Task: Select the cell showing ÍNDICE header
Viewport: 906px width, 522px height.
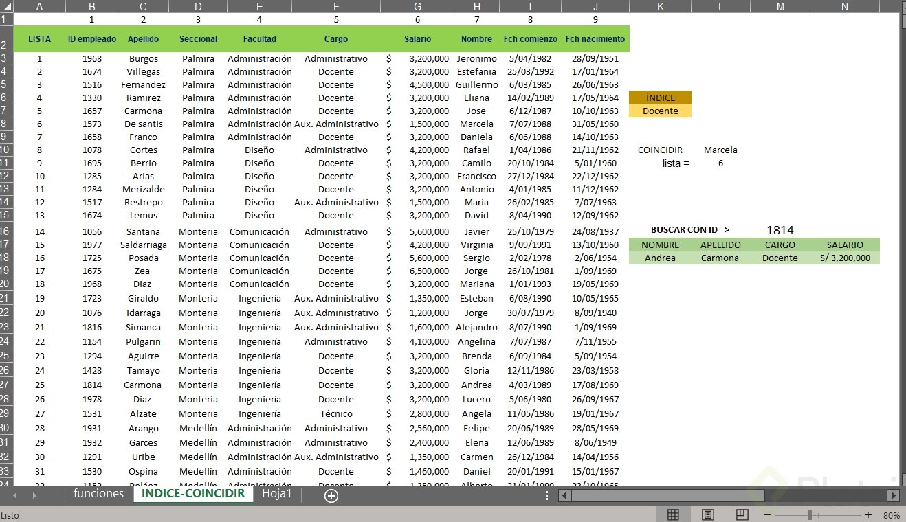Action: point(660,98)
